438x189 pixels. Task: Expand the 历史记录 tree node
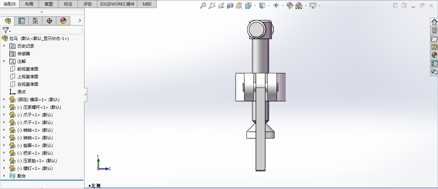click(4, 46)
